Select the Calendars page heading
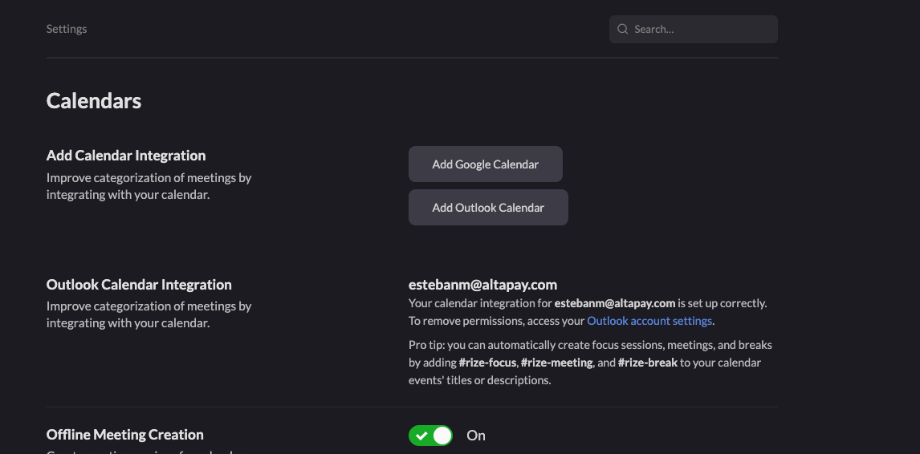 pos(94,101)
